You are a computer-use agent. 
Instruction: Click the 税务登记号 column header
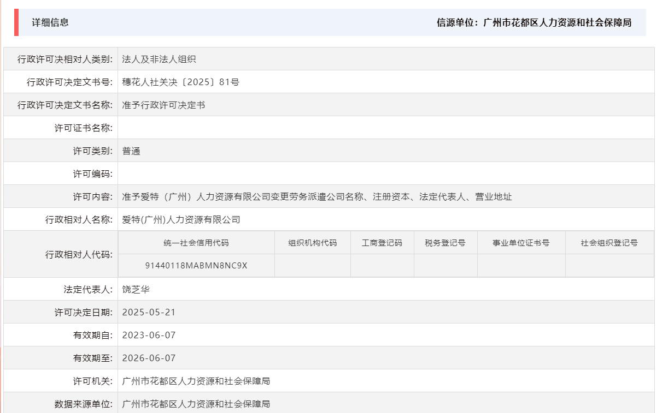coord(444,242)
